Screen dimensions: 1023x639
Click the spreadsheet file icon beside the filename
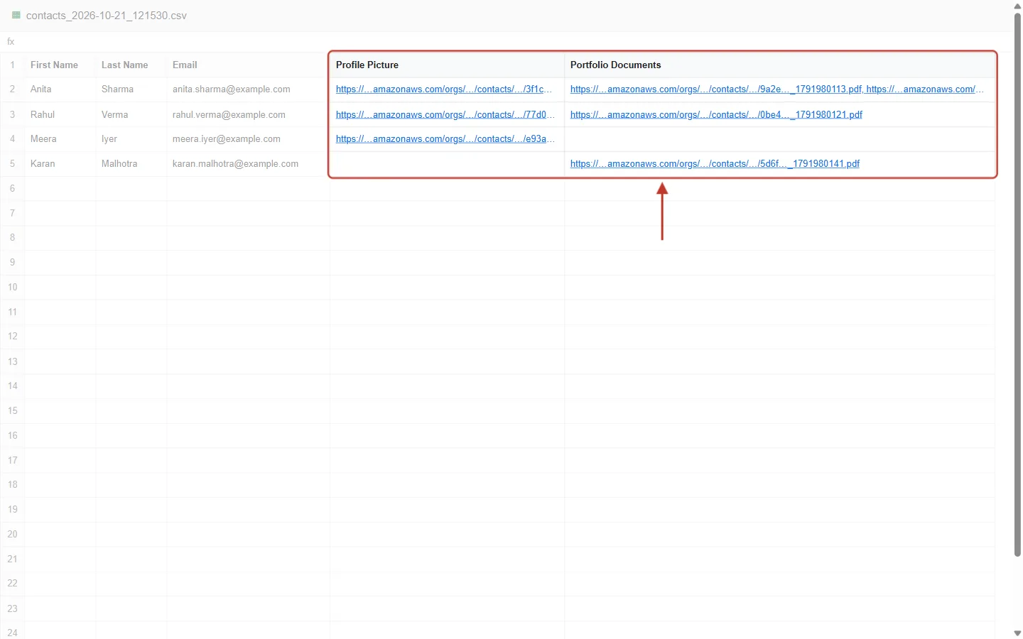16,15
